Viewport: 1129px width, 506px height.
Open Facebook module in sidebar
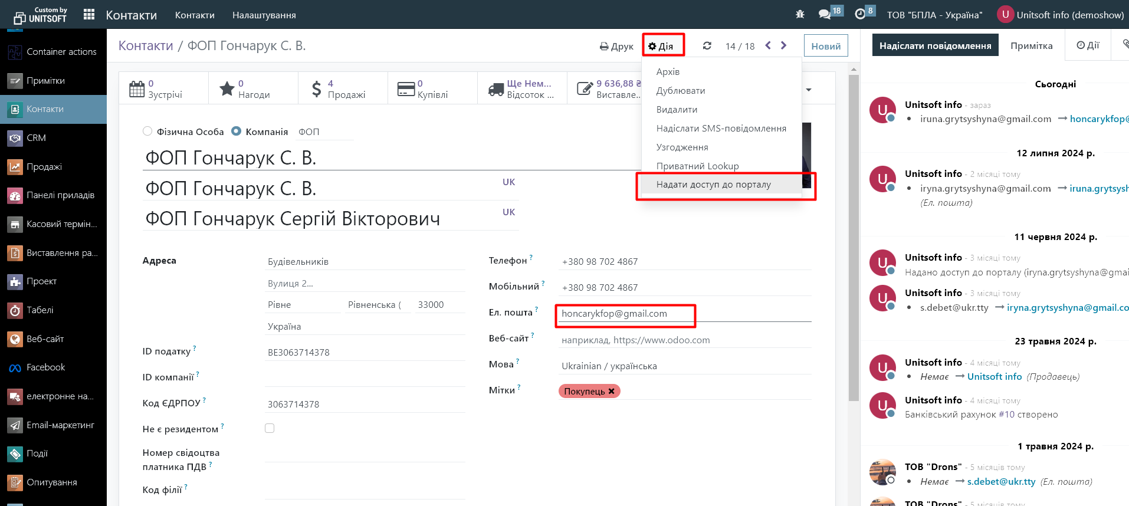coord(45,367)
